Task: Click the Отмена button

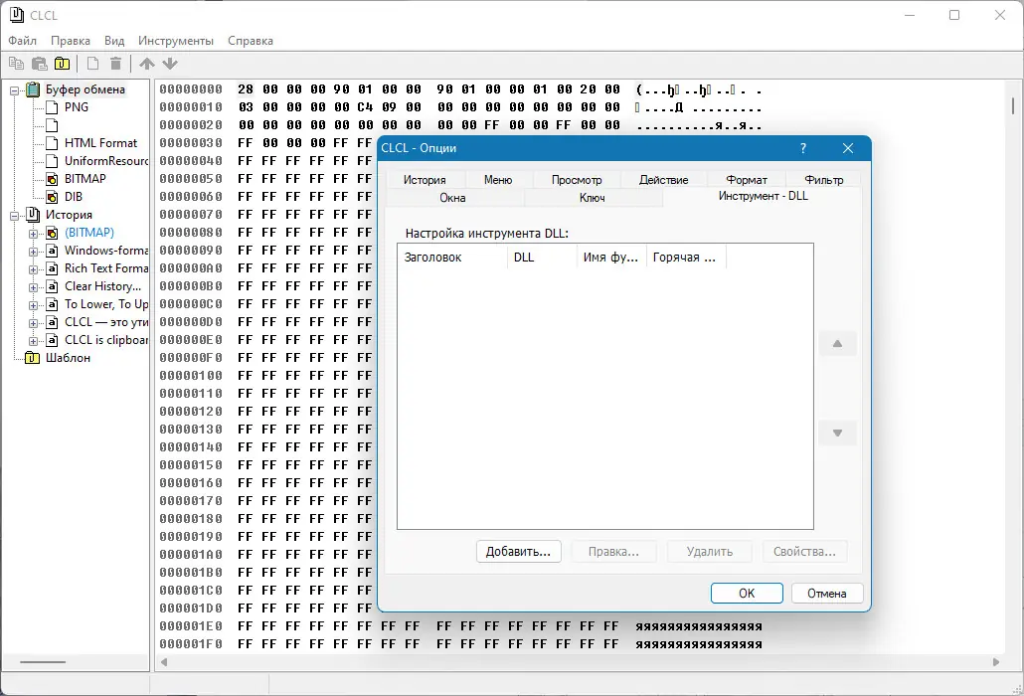Action: click(827, 593)
